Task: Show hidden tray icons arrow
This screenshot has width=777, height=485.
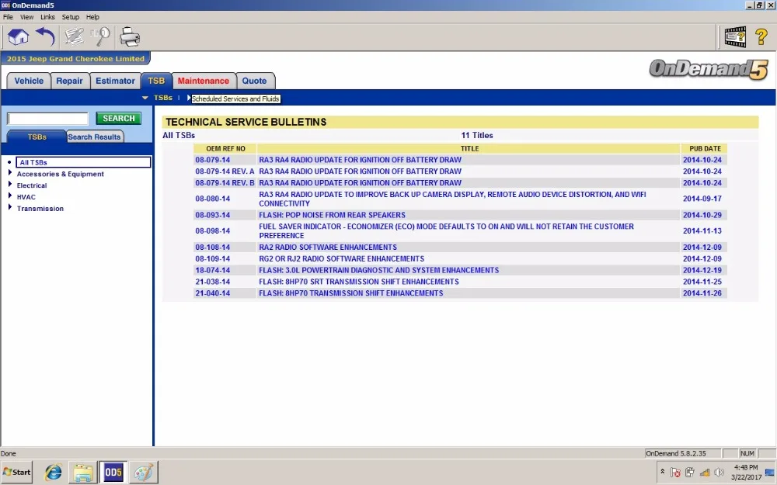Action: (x=663, y=471)
